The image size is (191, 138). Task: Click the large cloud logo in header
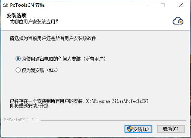tap(178, 21)
